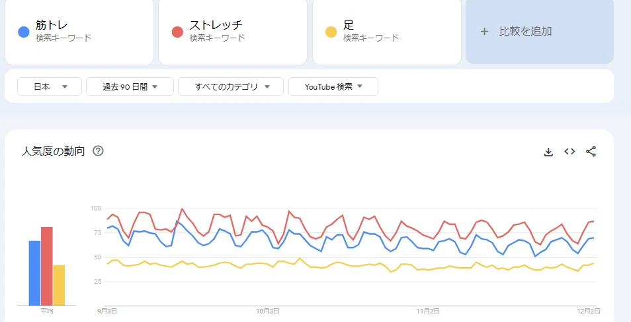The image size is (631, 322).
Task: Click the 100 y-axis label
Action: click(x=95, y=208)
